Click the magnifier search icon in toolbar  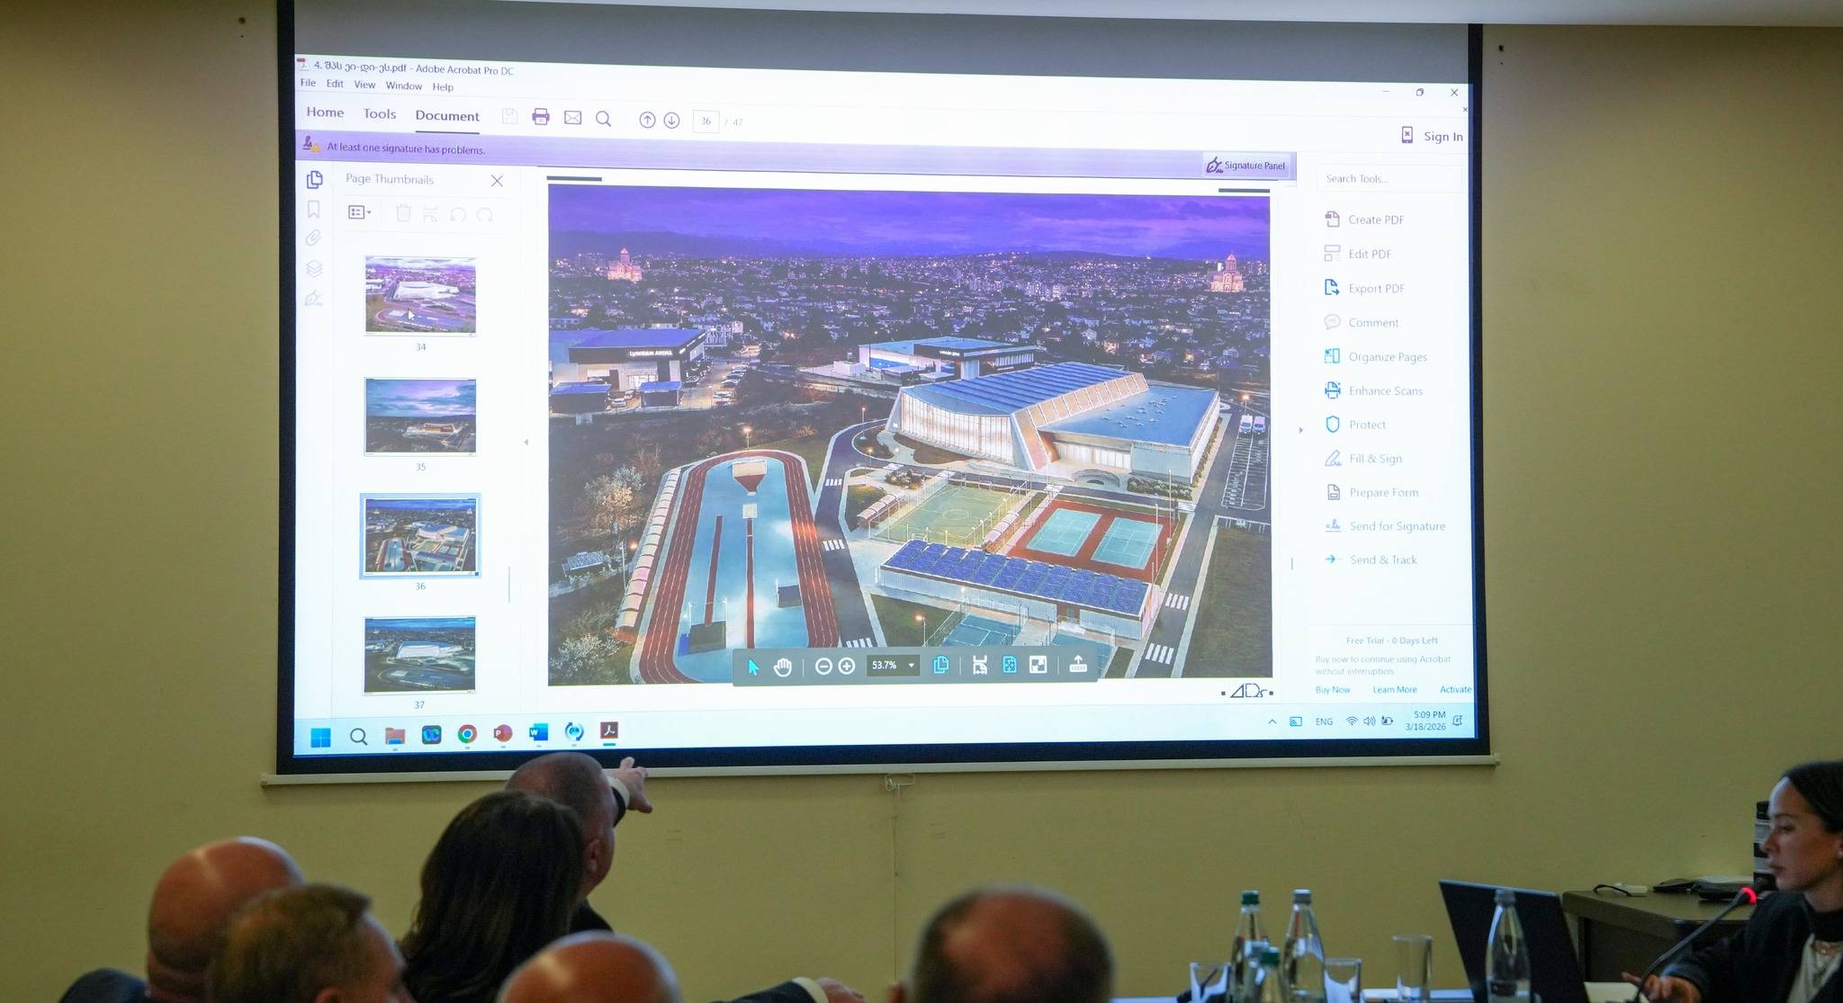(604, 119)
